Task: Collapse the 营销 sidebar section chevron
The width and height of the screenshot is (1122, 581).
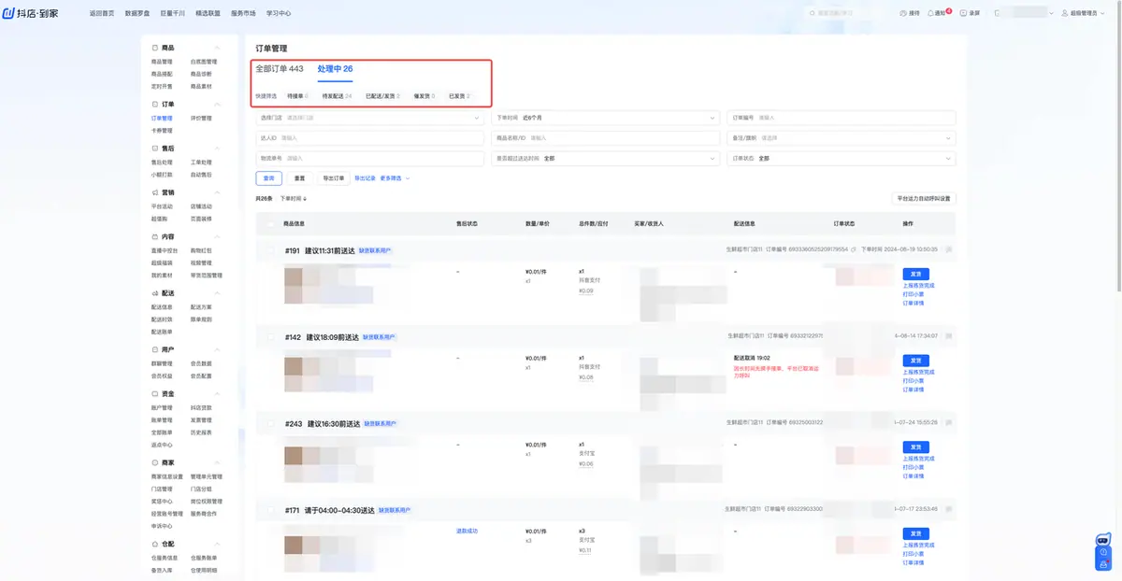Action: click(x=218, y=192)
